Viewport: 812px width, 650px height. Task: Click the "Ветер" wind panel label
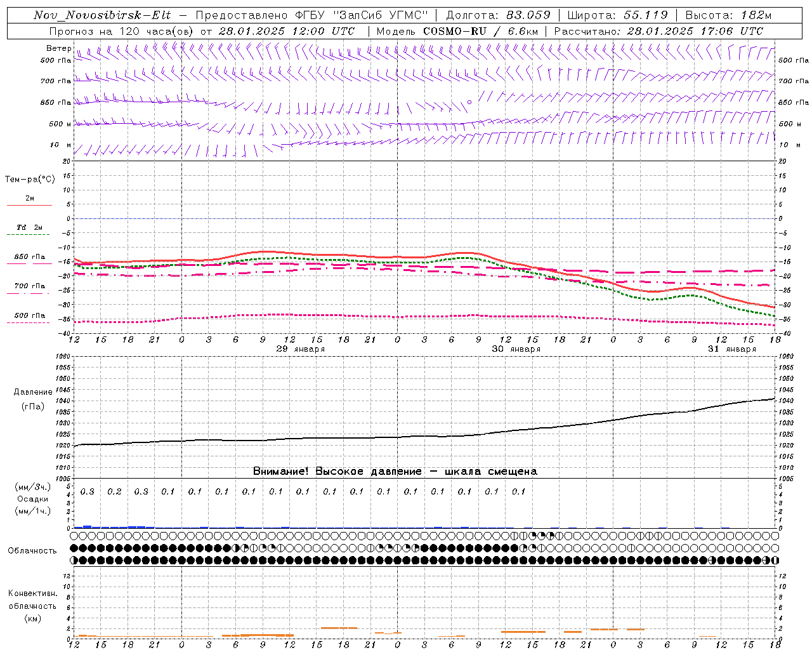click(x=58, y=48)
